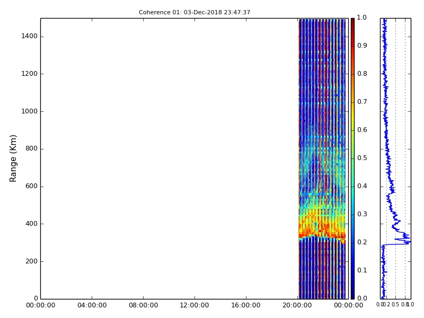Image resolution: width=424 pixels, height=318 pixels.
Task: Click the high-coherence red band near 350 km
Action: [322, 233]
